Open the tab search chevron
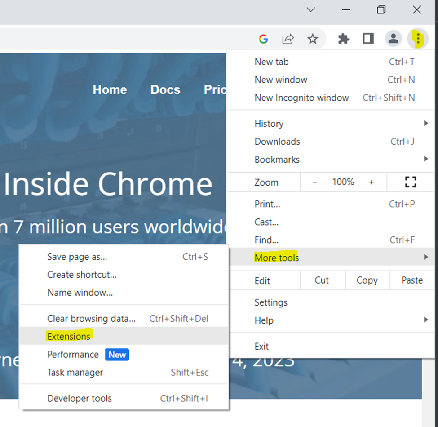The image size is (438, 427). (x=310, y=10)
